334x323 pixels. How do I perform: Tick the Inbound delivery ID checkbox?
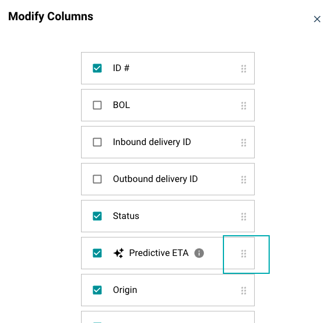97,142
